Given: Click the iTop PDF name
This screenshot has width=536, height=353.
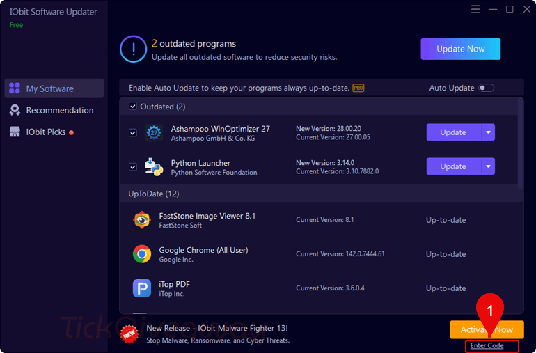Looking at the screenshot, I should pyautogui.click(x=174, y=284).
